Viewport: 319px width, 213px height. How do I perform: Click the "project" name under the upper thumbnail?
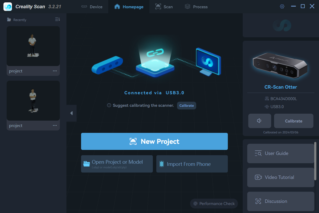[x=16, y=71]
